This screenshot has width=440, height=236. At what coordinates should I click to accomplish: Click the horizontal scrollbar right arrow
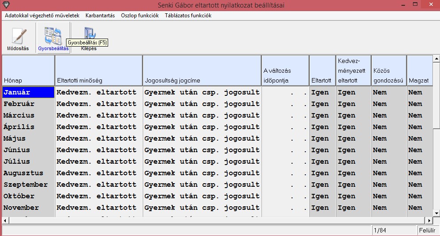429,220
